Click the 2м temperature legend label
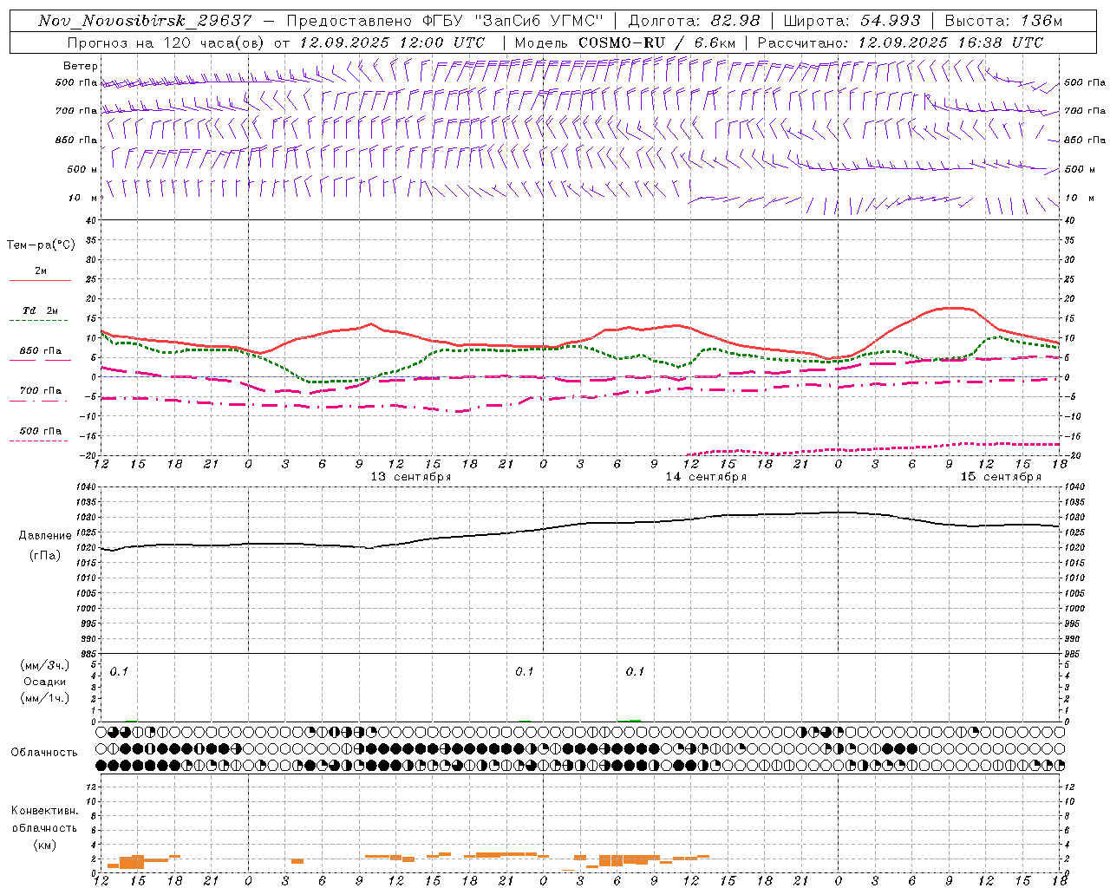The height and width of the screenshot is (888, 1110). point(41,271)
